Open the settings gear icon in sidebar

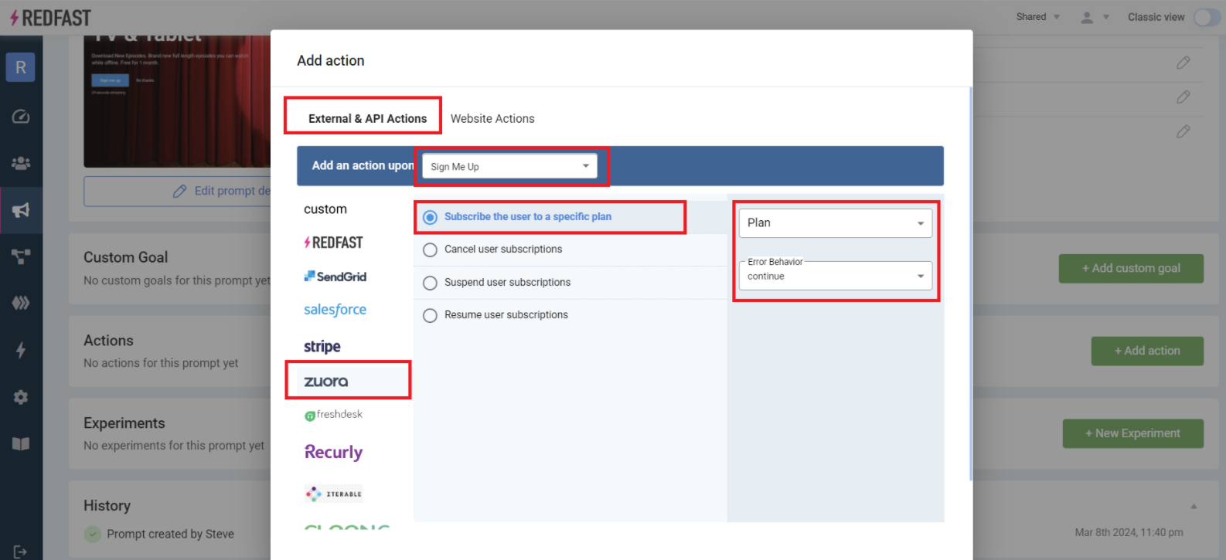coord(21,397)
